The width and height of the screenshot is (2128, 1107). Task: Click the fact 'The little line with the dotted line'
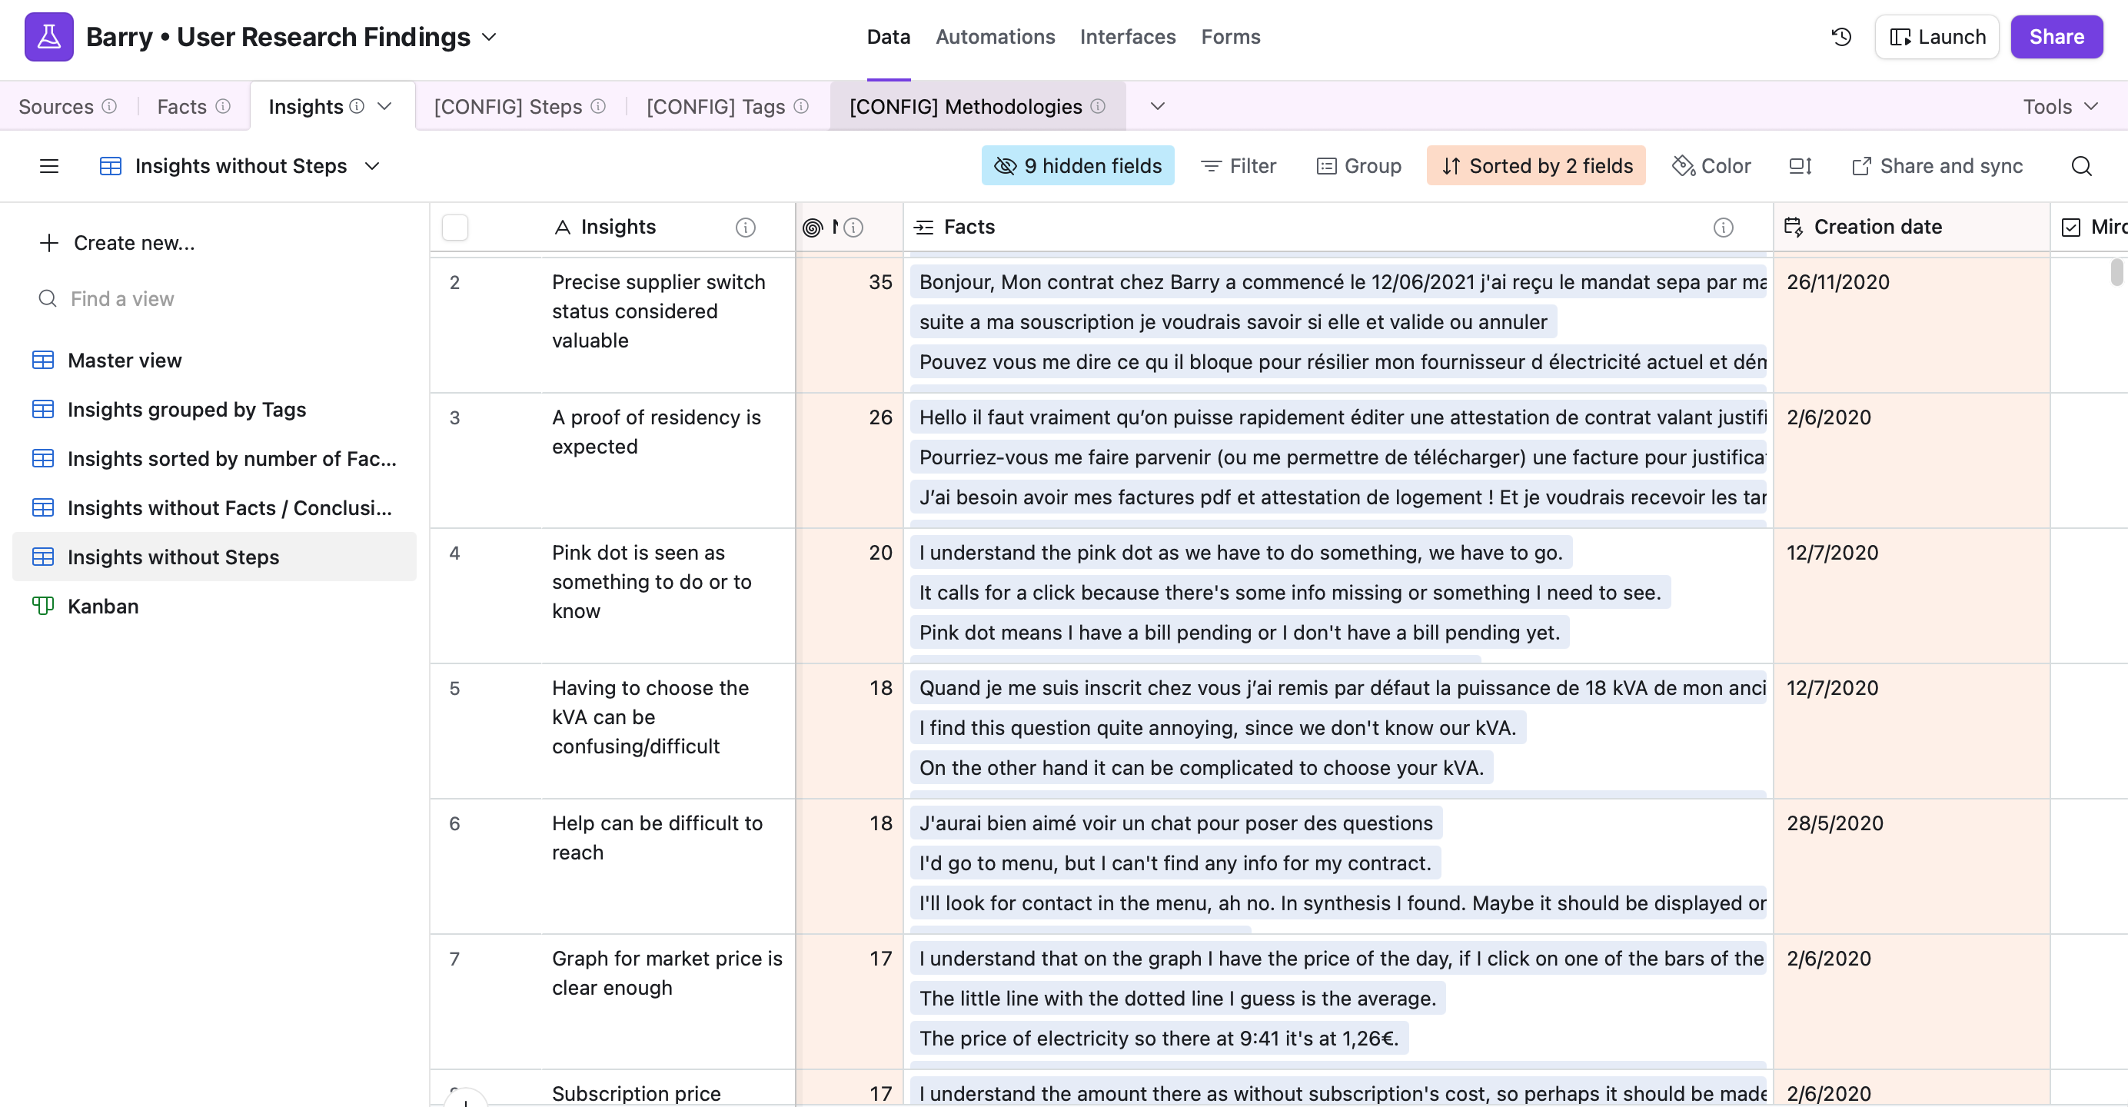(1177, 998)
